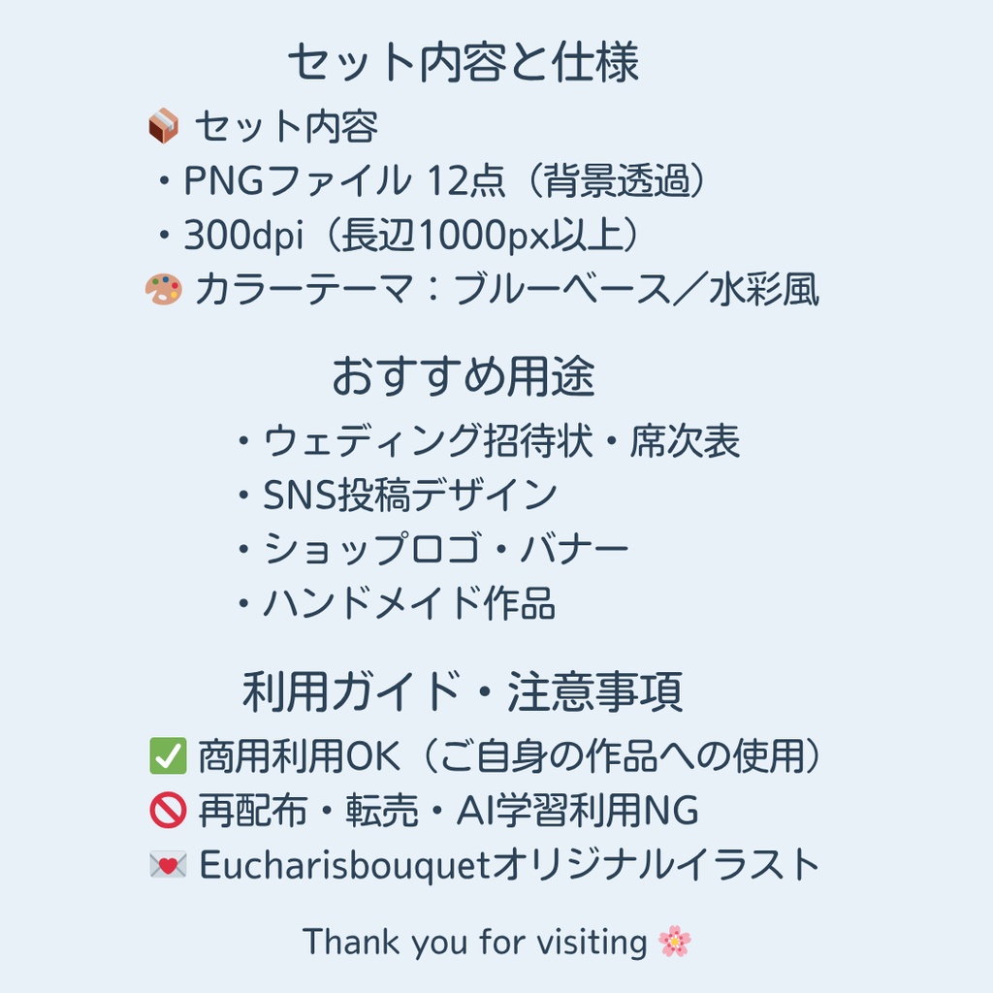Click the green checkmark emoji
Screen dimensions: 993x993
(x=168, y=756)
